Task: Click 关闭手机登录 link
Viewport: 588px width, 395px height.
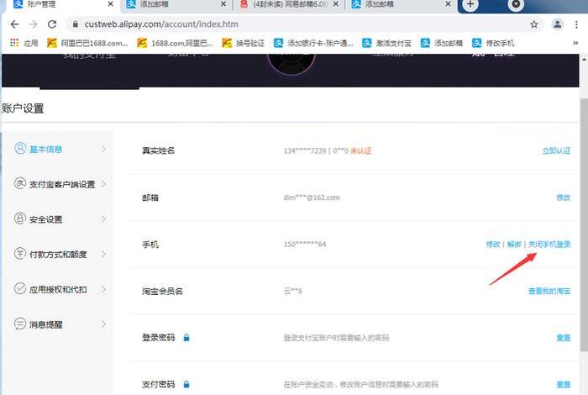Action: click(549, 245)
